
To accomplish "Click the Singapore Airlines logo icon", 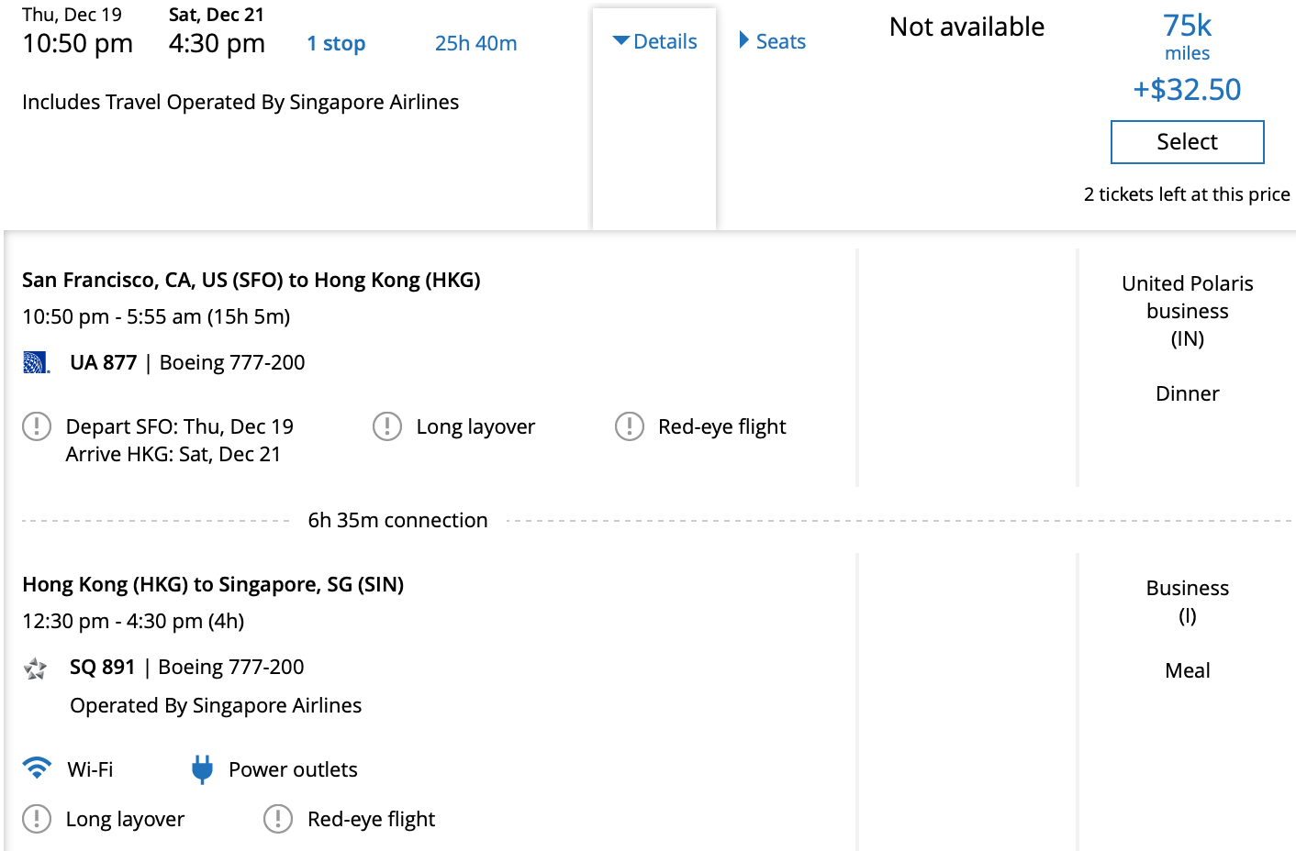I will (36, 669).
